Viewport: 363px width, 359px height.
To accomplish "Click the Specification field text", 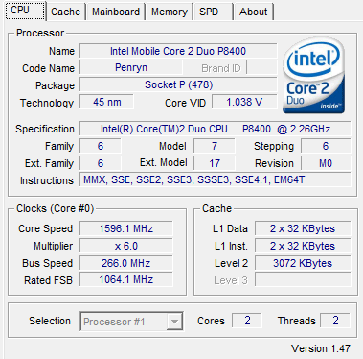I will coord(215,129).
